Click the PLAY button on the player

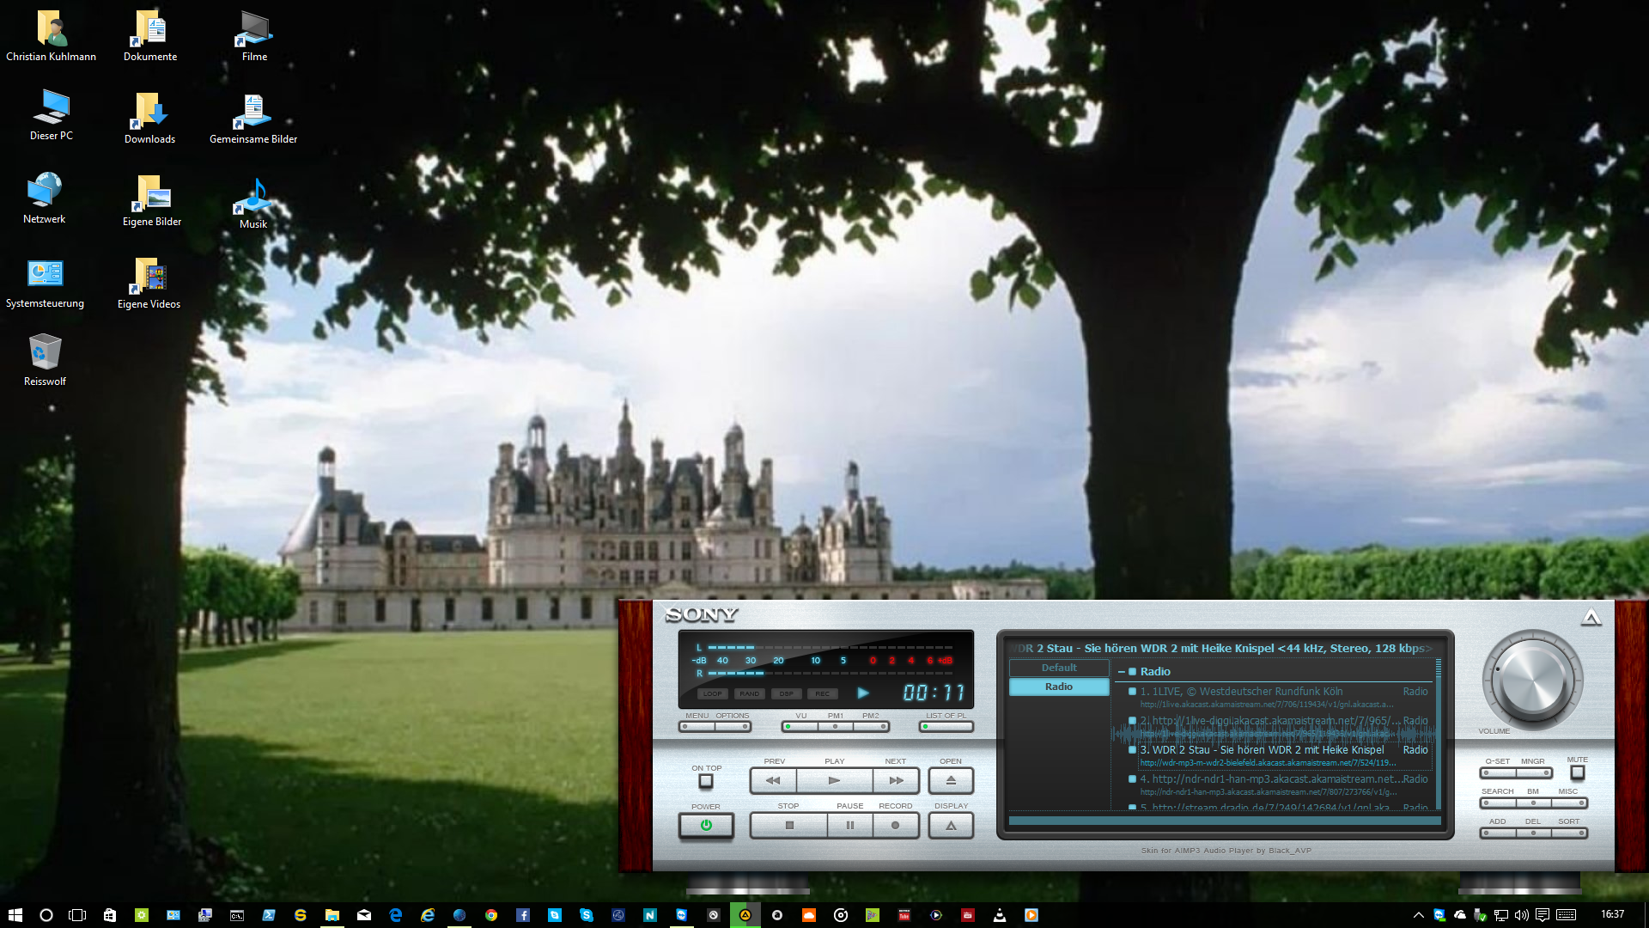click(834, 780)
